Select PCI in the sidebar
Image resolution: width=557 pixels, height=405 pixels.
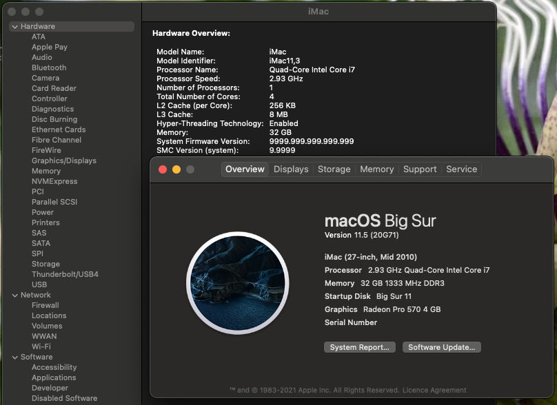click(38, 191)
